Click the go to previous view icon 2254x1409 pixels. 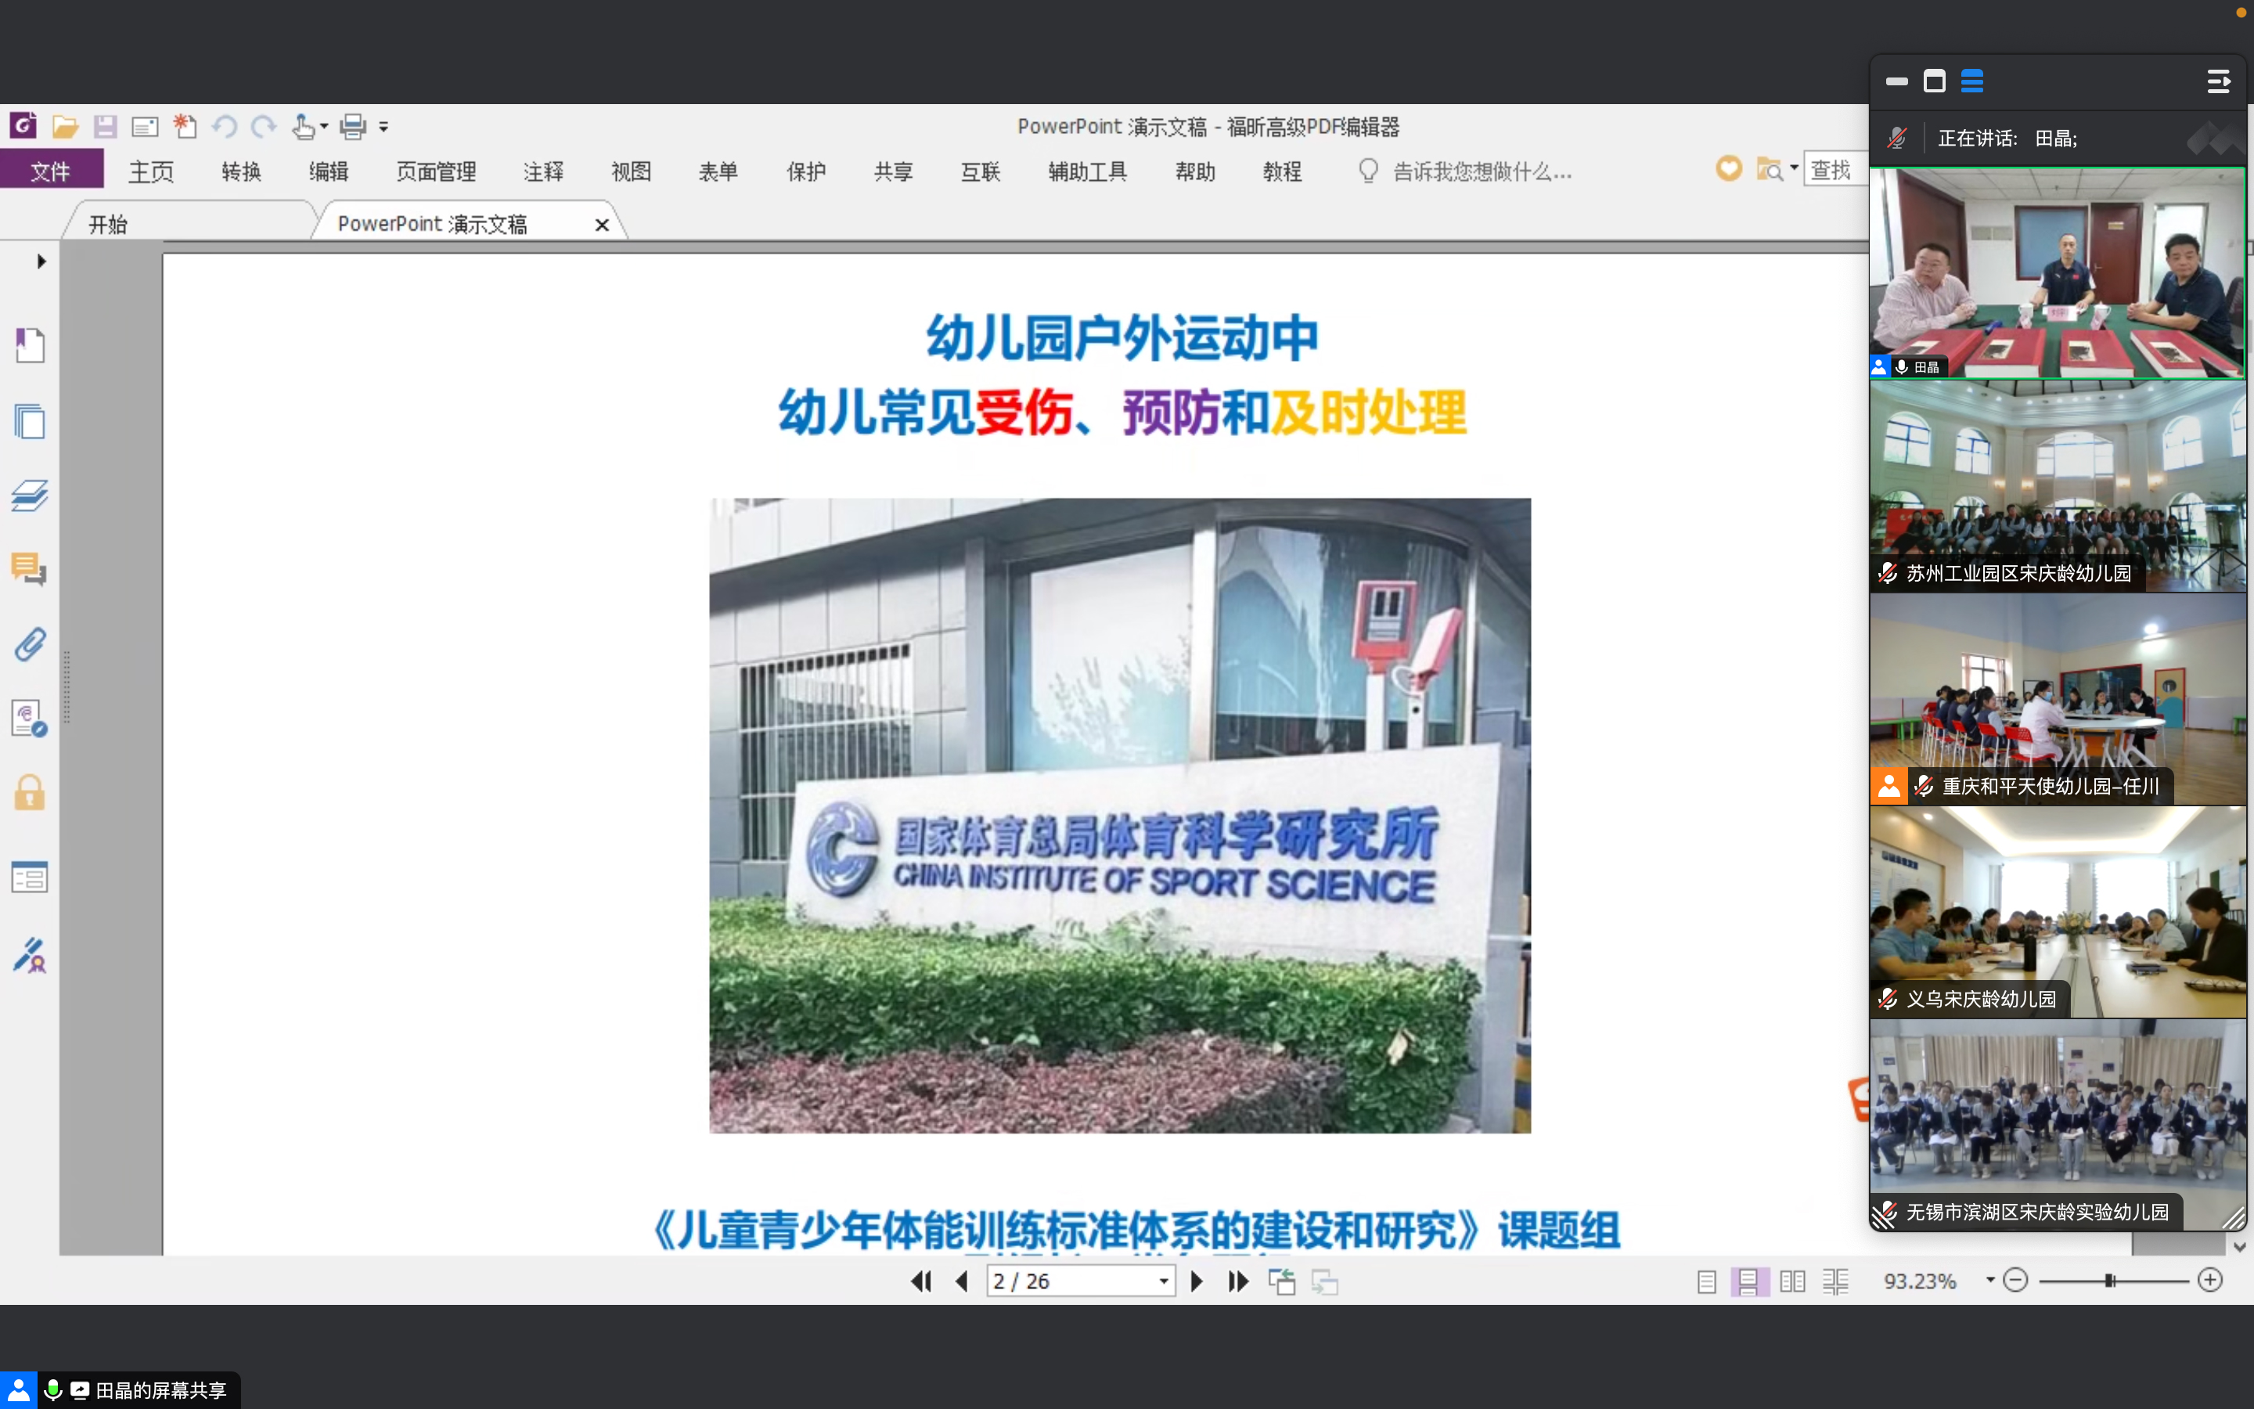tap(1282, 1282)
